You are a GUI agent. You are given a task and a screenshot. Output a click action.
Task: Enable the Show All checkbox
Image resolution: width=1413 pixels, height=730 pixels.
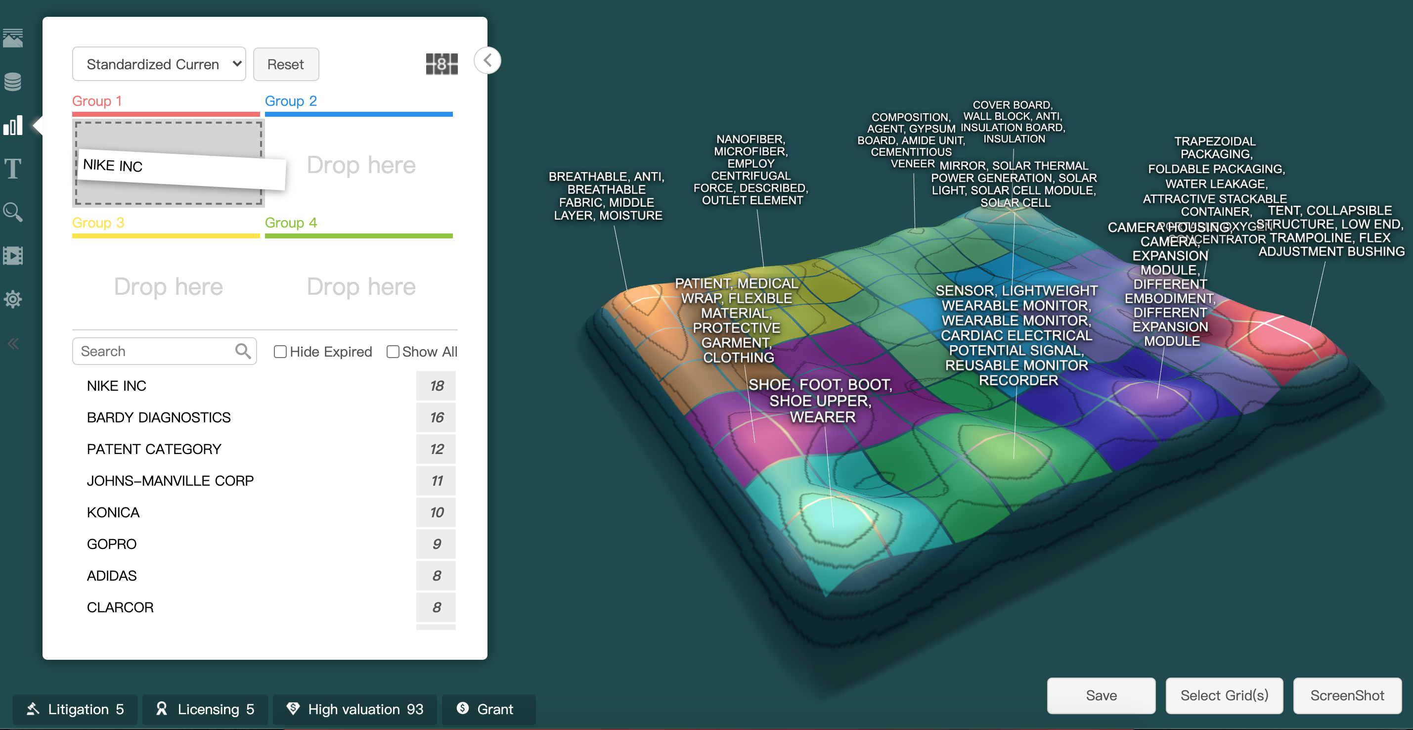point(392,351)
